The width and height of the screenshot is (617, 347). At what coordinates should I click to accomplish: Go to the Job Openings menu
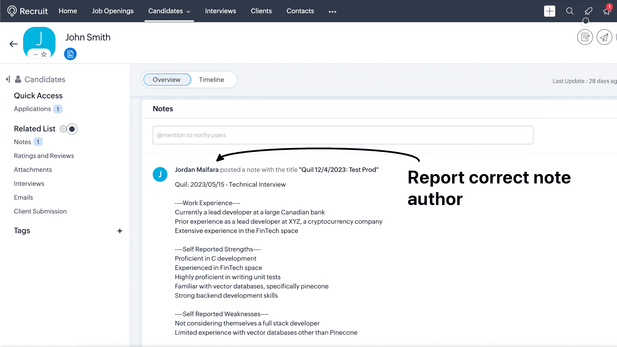[x=112, y=11]
